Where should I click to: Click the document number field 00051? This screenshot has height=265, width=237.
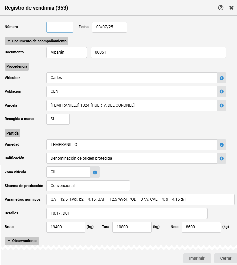pyautogui.click(x=158, y=52)
